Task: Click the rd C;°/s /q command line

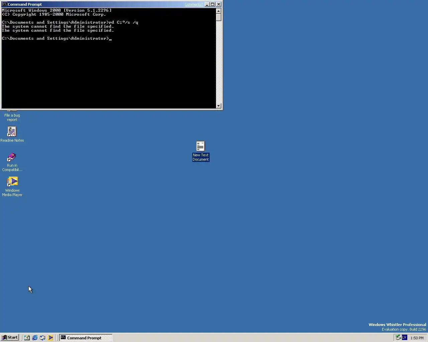Action: (x=70, y=22)
